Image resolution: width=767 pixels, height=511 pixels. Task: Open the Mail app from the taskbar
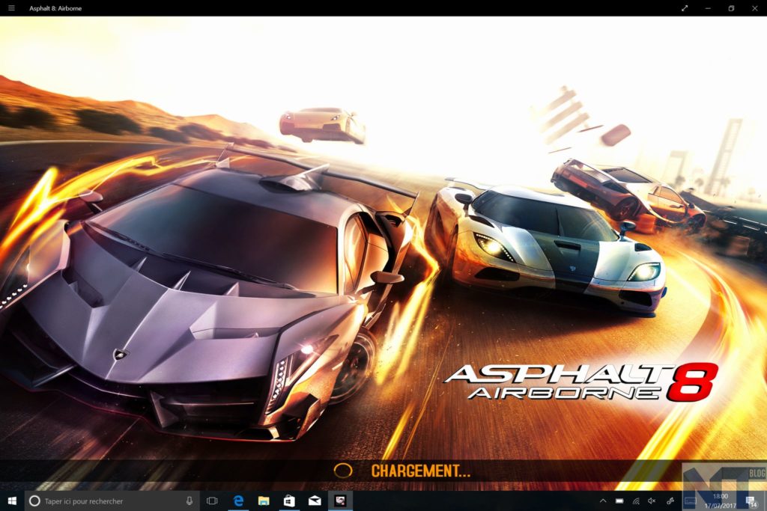click(315, 501)
